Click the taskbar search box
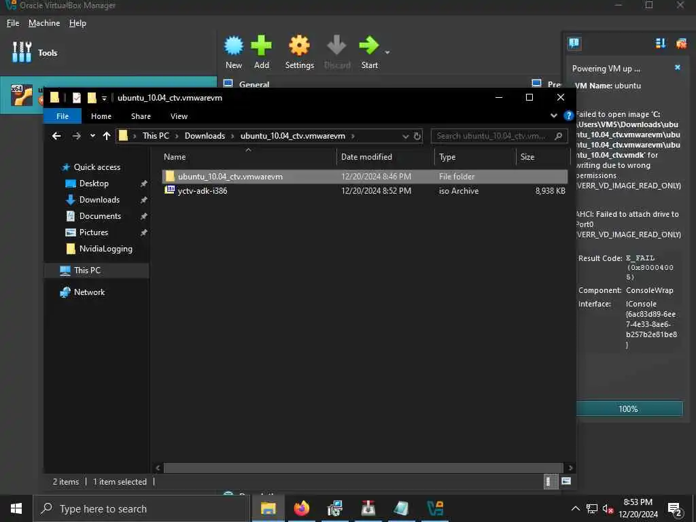Image resolution: width=696 pixels, height=522 pixels. point(141,508)
